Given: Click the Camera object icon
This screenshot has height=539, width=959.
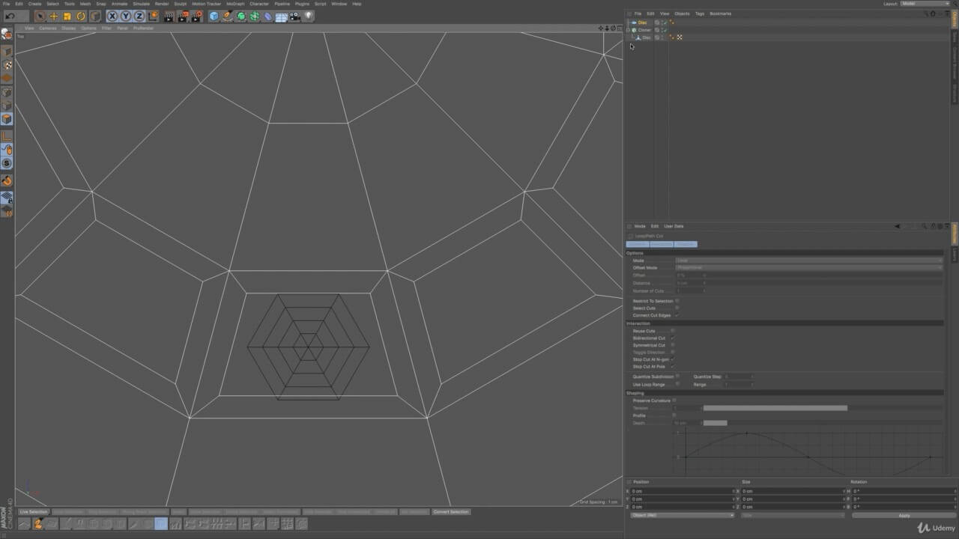Looking at the screenshot, I should tap(294, 16).
